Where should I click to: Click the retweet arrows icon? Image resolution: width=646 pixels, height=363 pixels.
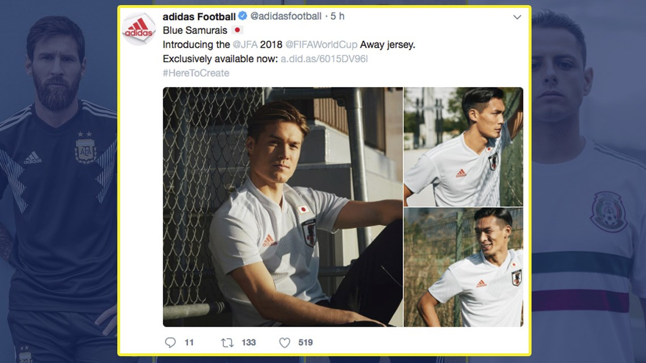[228, 342]
